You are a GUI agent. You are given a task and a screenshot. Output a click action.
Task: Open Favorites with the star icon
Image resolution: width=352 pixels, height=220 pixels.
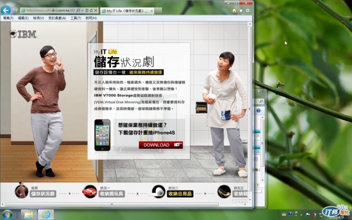tap(241, 11)
